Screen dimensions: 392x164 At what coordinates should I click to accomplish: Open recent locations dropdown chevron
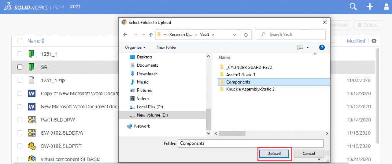click(x=142, y=34)
